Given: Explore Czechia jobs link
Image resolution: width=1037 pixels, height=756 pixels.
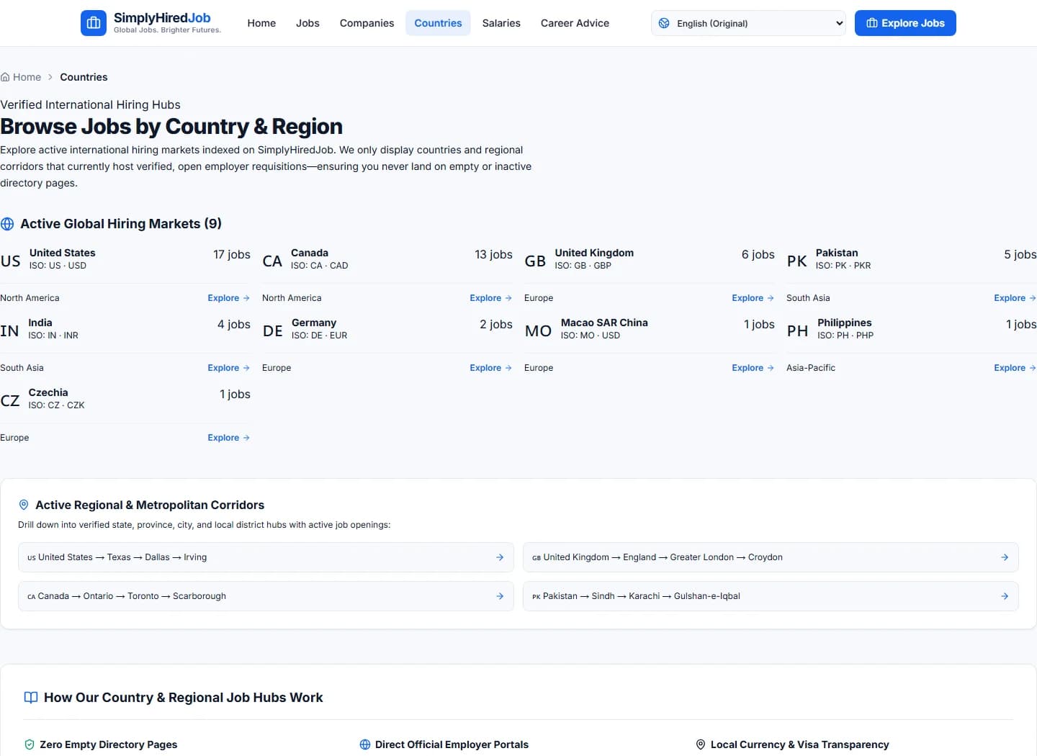Looking at the screenshot, I should [229, 438].
